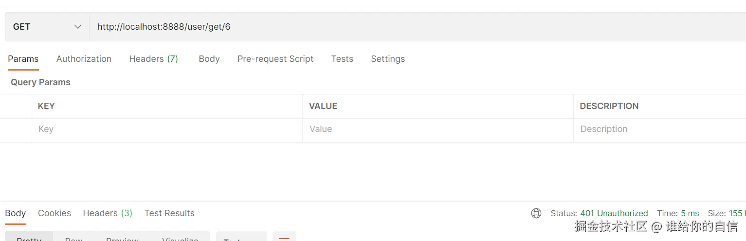Click the request URL field

tap(389, 27)
